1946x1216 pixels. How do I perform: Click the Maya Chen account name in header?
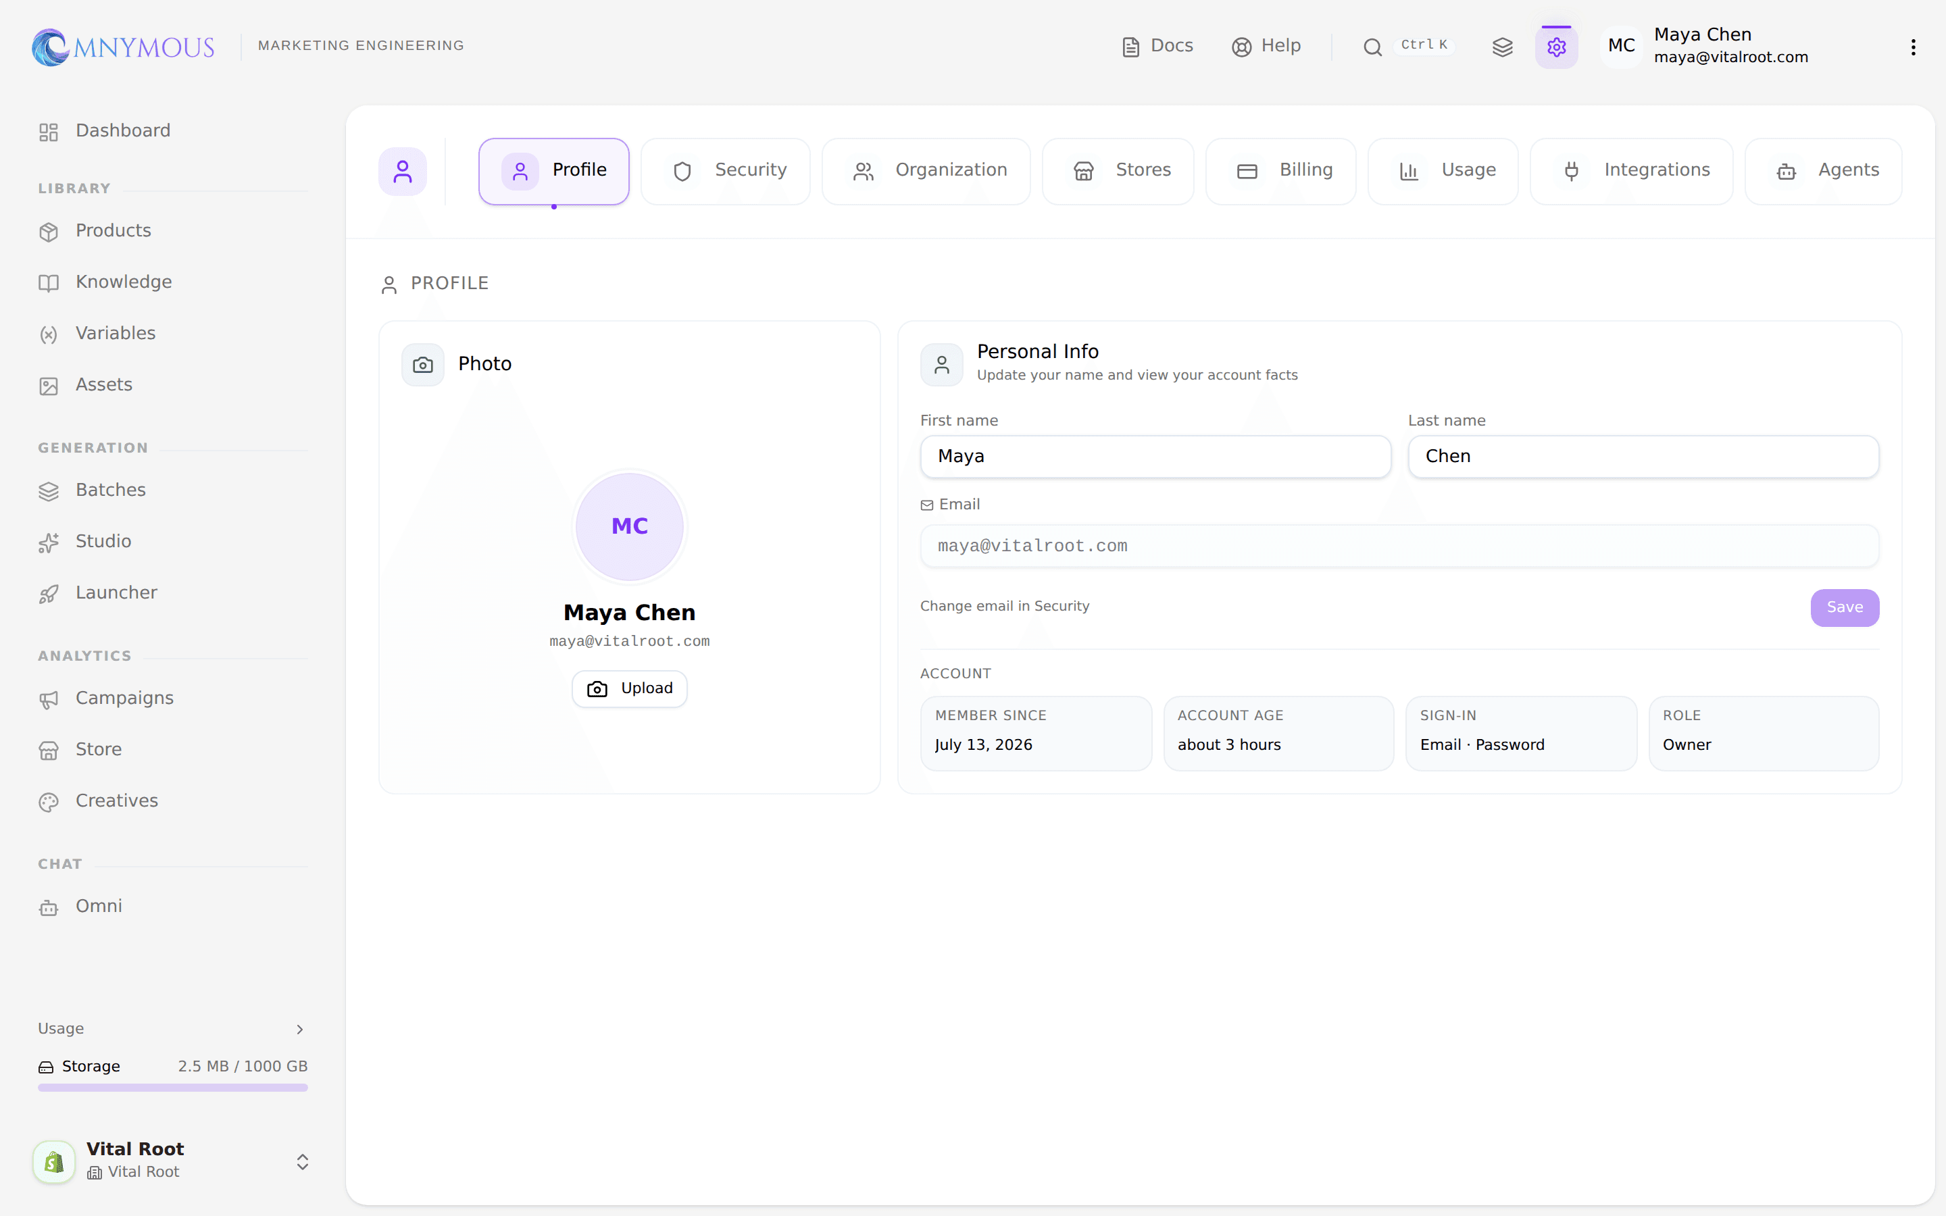coord(1702,34)
